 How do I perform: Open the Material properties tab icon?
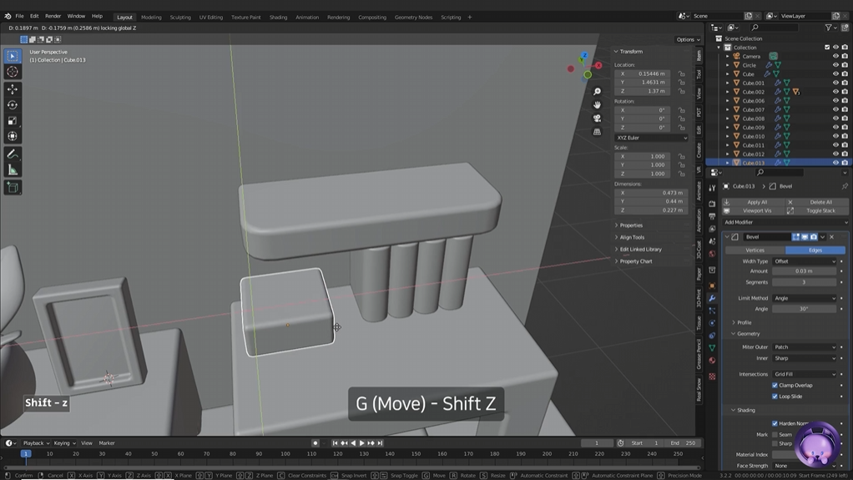coord(712,361)
